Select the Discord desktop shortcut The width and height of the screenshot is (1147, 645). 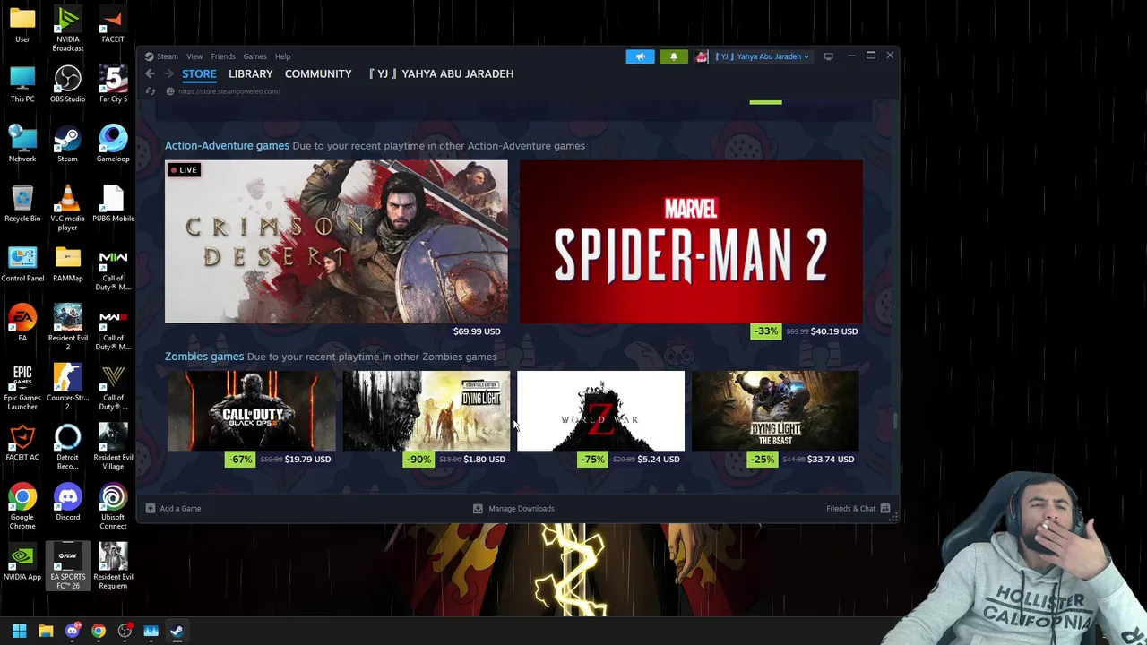coord(68,503)
